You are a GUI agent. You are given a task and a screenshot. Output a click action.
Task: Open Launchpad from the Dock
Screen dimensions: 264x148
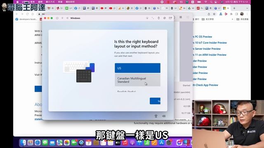[x=30, y=143]
